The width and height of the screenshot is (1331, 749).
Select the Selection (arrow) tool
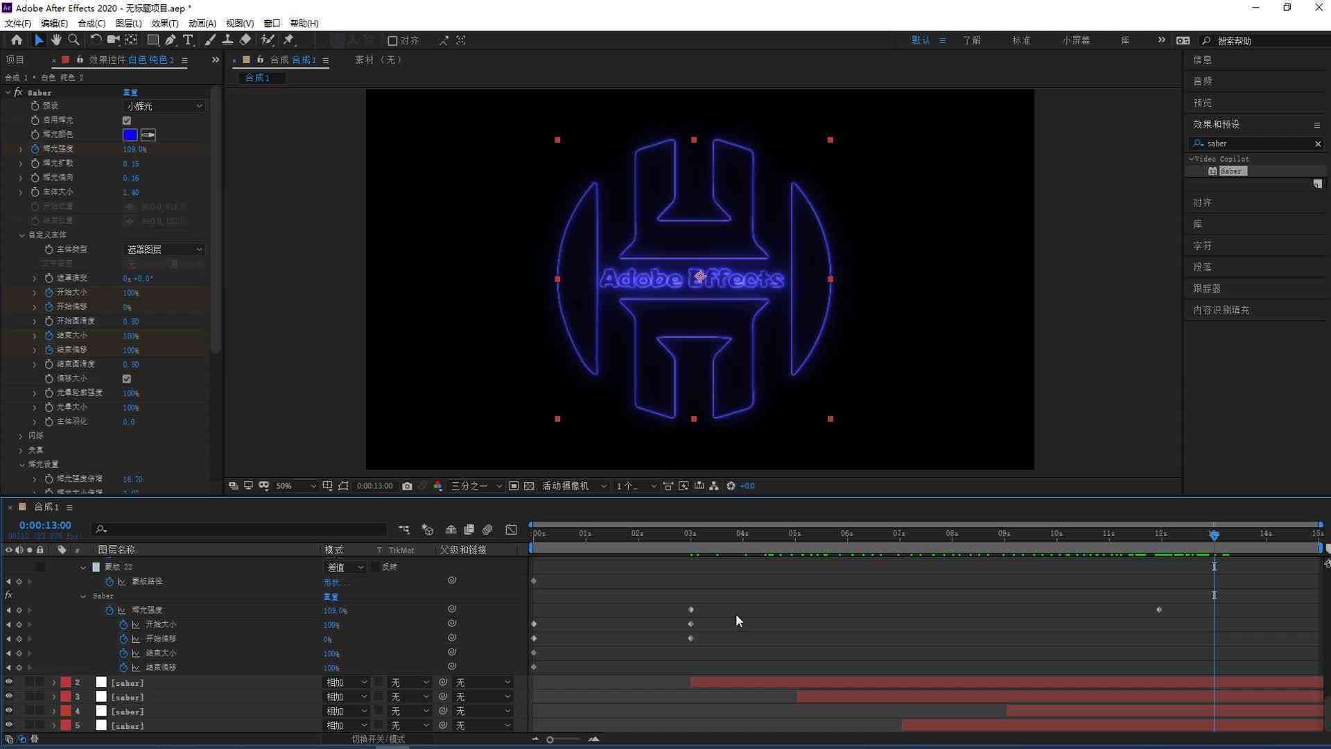pyautogui.click(x=38, y=40)
